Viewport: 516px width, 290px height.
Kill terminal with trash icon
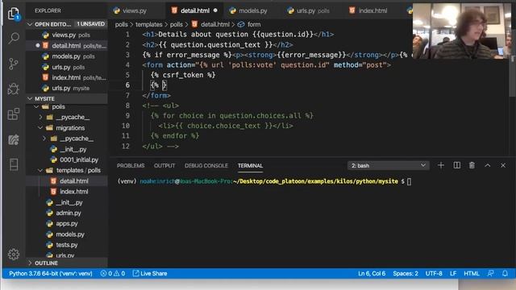coord(472,165)
